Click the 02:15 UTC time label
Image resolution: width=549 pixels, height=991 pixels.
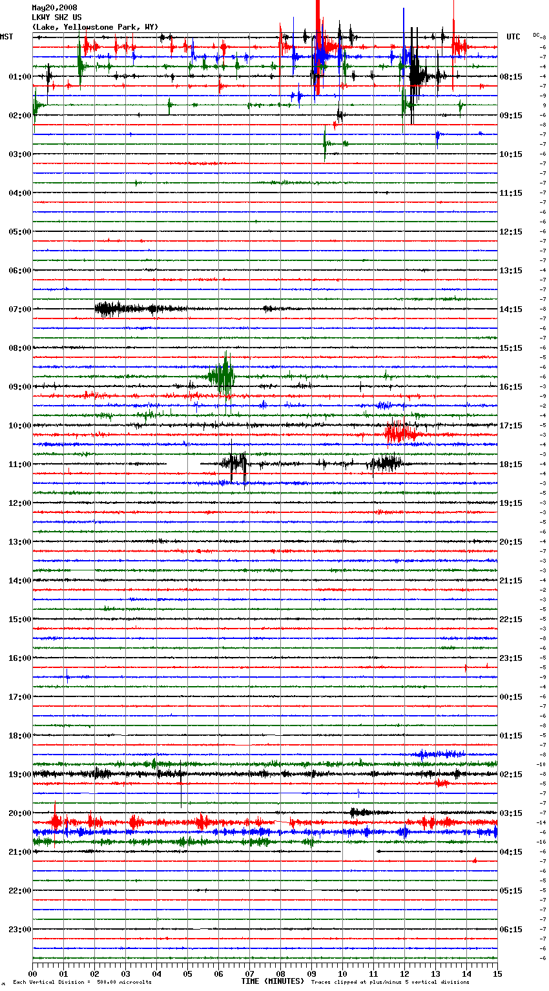click(511, 775)
